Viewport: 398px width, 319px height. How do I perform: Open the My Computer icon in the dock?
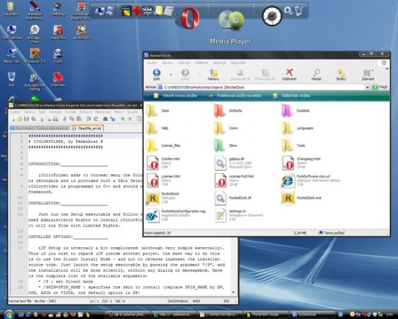click(x=99, y=11)
